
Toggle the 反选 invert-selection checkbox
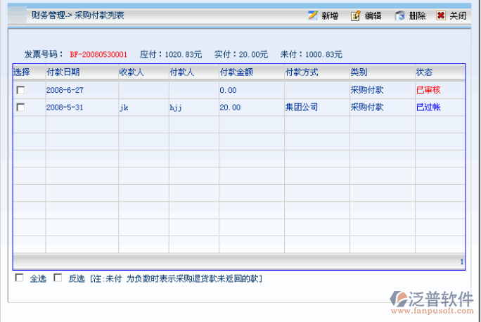pyautogui.click(x=58, y=278)
